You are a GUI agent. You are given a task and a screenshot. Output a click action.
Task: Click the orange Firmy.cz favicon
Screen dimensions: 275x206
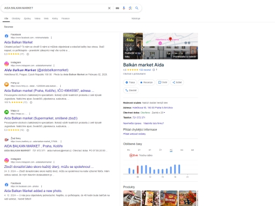pyautogui.click(x=6, y=84)
